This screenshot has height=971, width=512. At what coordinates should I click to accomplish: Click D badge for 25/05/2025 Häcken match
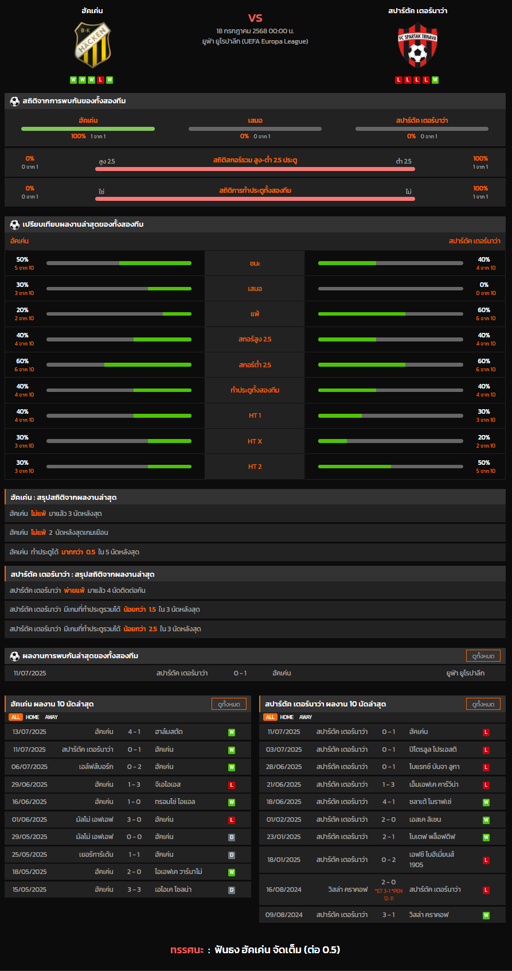tap(232, 855)
